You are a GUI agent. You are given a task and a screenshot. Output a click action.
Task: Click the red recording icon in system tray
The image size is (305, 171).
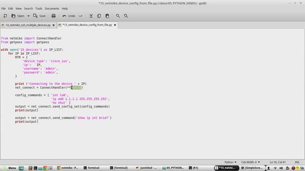click(293, 168)
